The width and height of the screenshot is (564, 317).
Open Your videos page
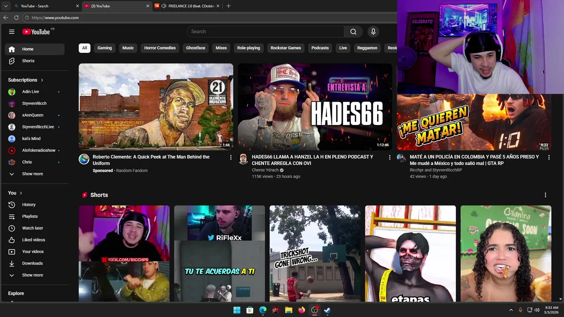coord(35,251)
